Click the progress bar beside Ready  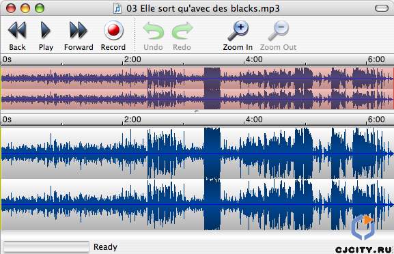(46, 246)
